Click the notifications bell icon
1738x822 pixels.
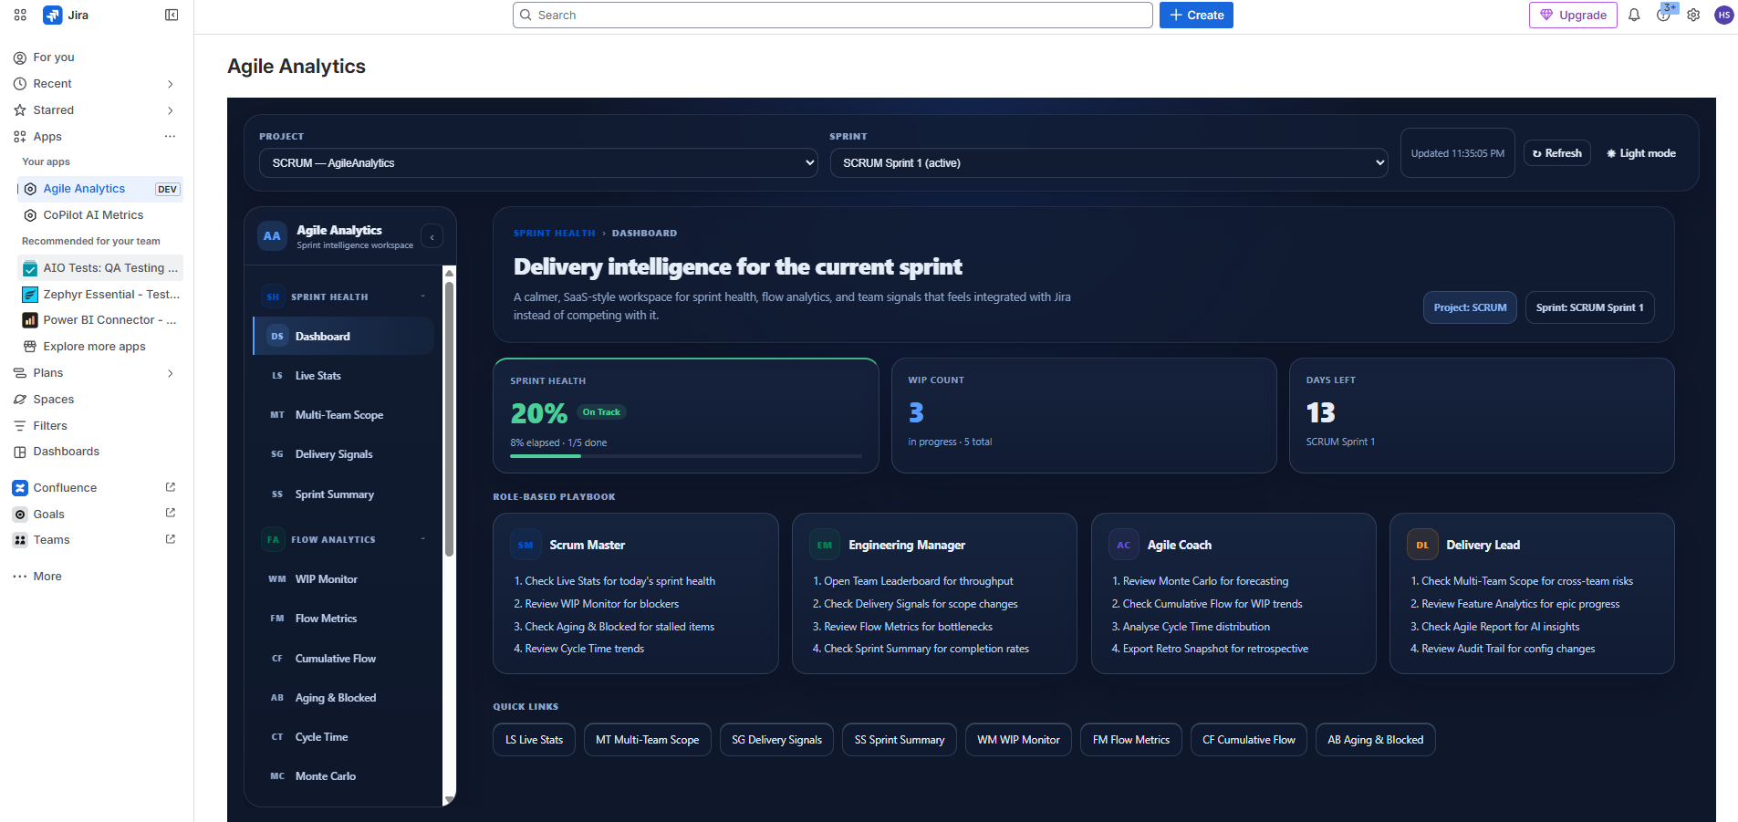1634,15
